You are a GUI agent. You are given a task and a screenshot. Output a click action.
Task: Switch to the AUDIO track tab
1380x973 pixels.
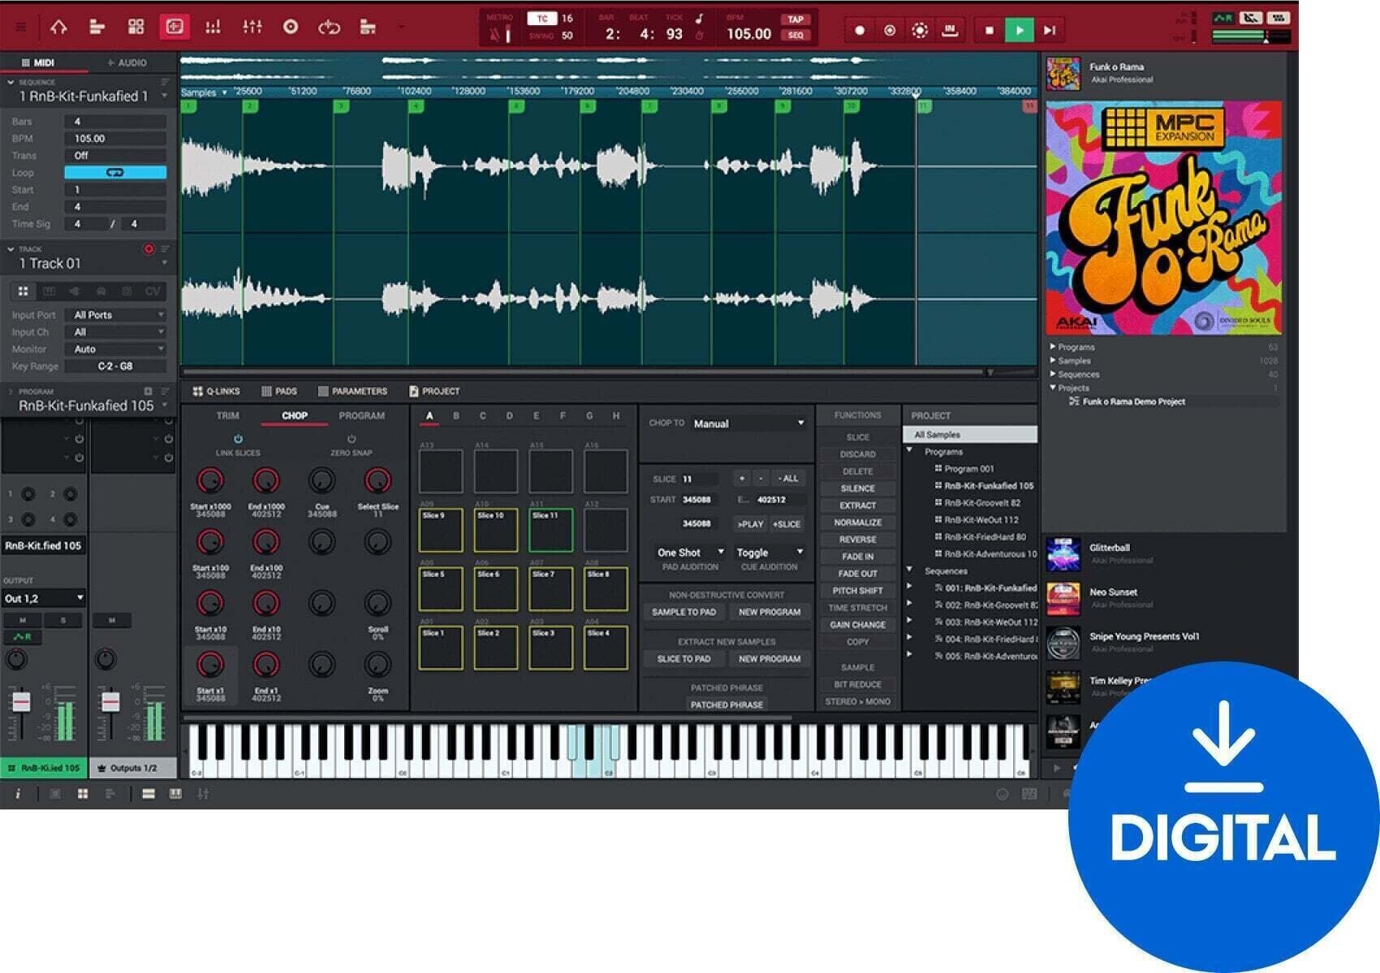[x=127, y=62]
